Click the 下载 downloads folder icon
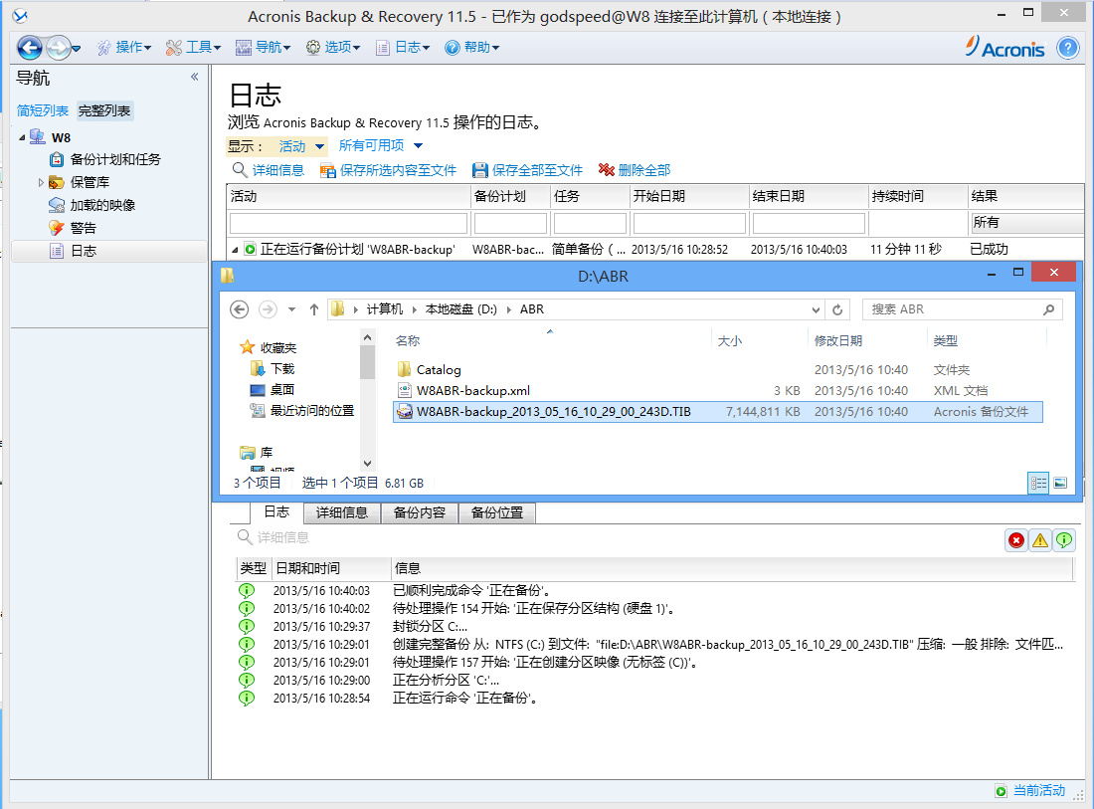 (x=259, y=368)
